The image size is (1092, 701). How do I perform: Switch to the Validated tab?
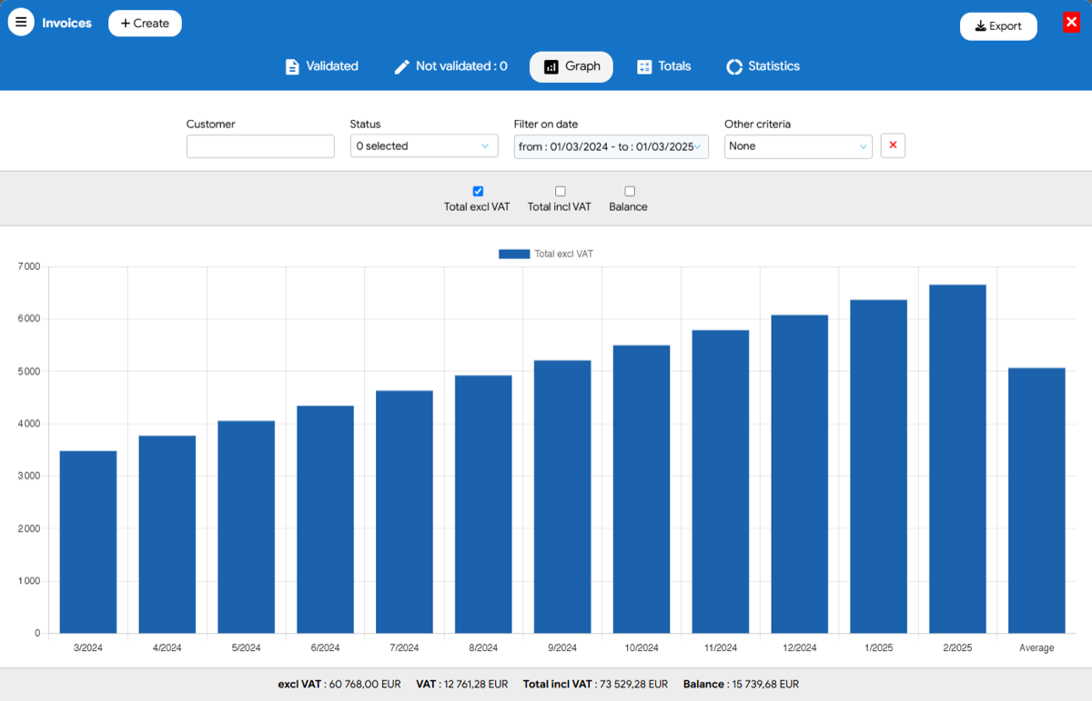tap(321, 66)
